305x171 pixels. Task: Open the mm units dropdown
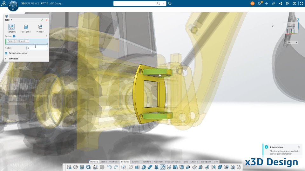click(x=292, y=42)
